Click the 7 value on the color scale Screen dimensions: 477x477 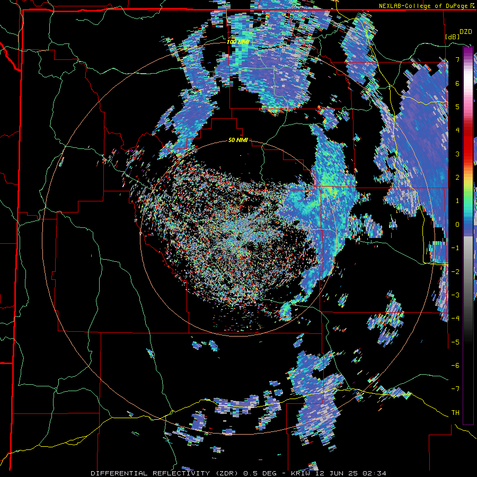pyautogui.click(x=457, y=59)
